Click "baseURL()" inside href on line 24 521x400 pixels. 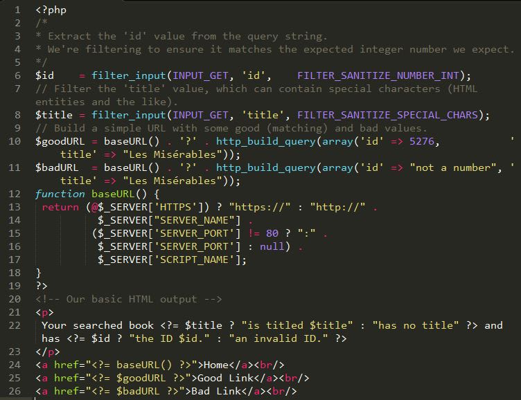144,365
